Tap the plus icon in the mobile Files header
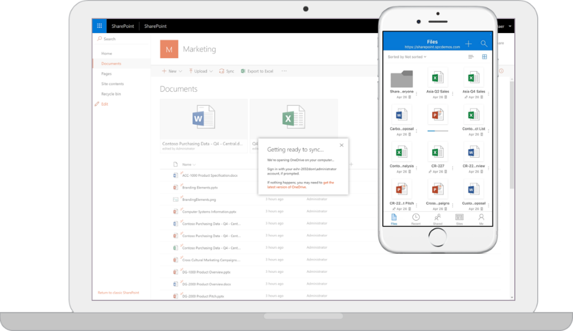573x331 pixels. click(468, 44)
